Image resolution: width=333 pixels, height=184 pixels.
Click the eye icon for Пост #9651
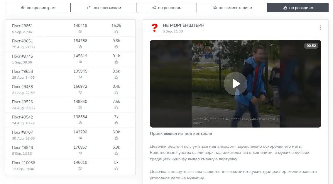click(80, 47)
